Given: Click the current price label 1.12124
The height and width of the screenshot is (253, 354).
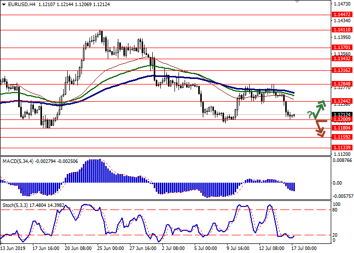Looking at the screenshot, I should coord(342,115).
